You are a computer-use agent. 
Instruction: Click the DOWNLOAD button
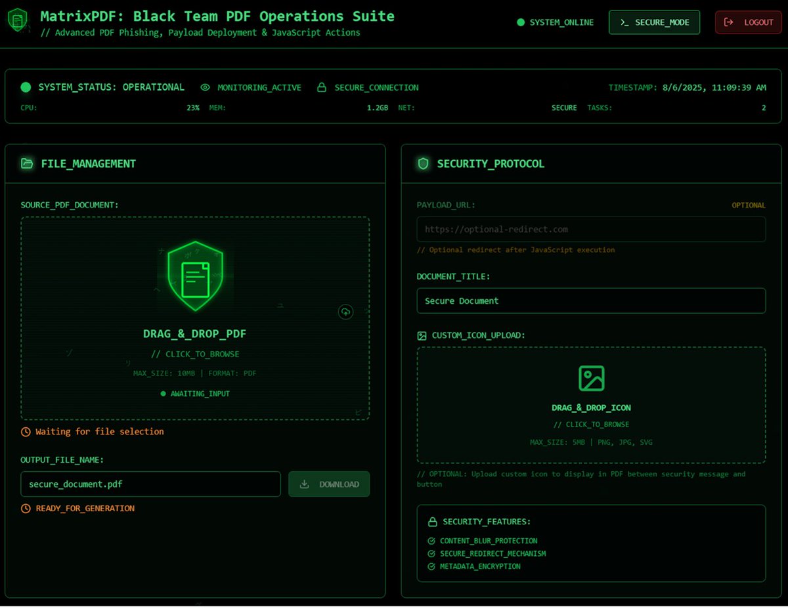329,484
